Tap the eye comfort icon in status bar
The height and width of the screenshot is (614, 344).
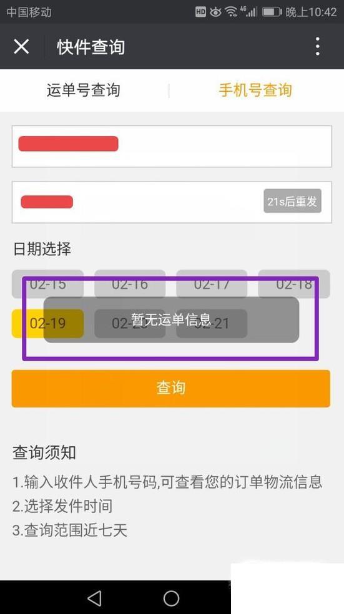[x=215, y=12]
